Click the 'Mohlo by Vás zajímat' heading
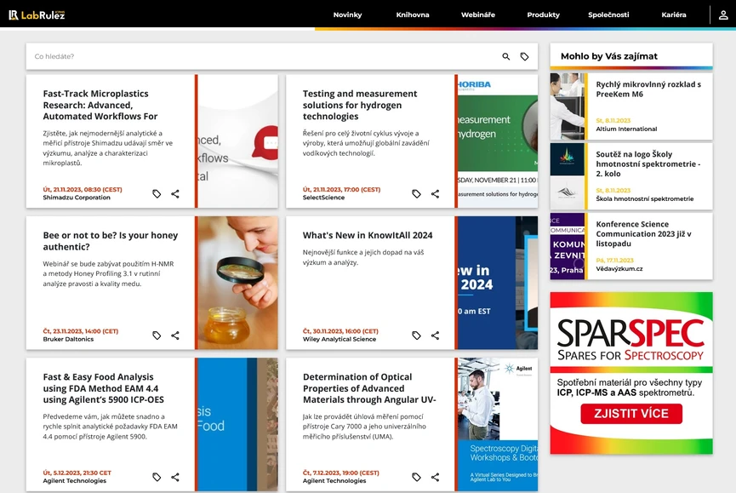 click(x=609, y=56)
